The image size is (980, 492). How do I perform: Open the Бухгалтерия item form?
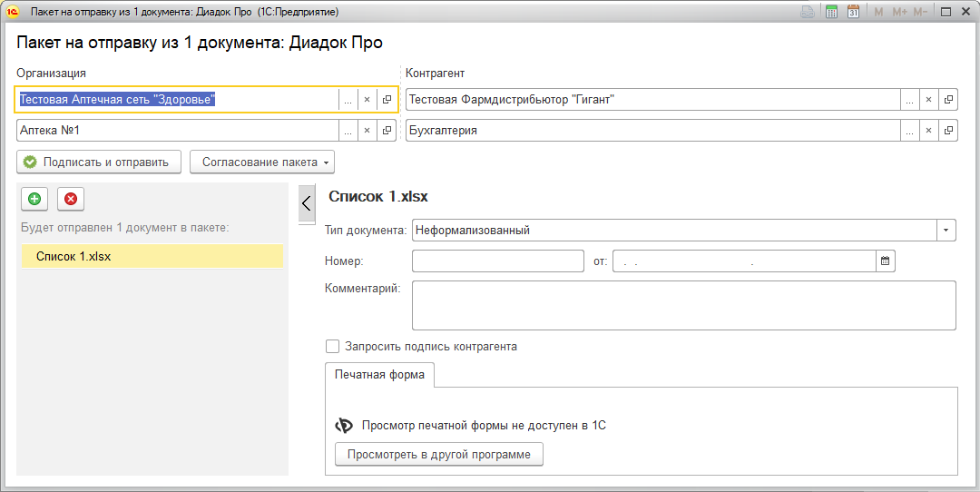(x=948, y=130)
